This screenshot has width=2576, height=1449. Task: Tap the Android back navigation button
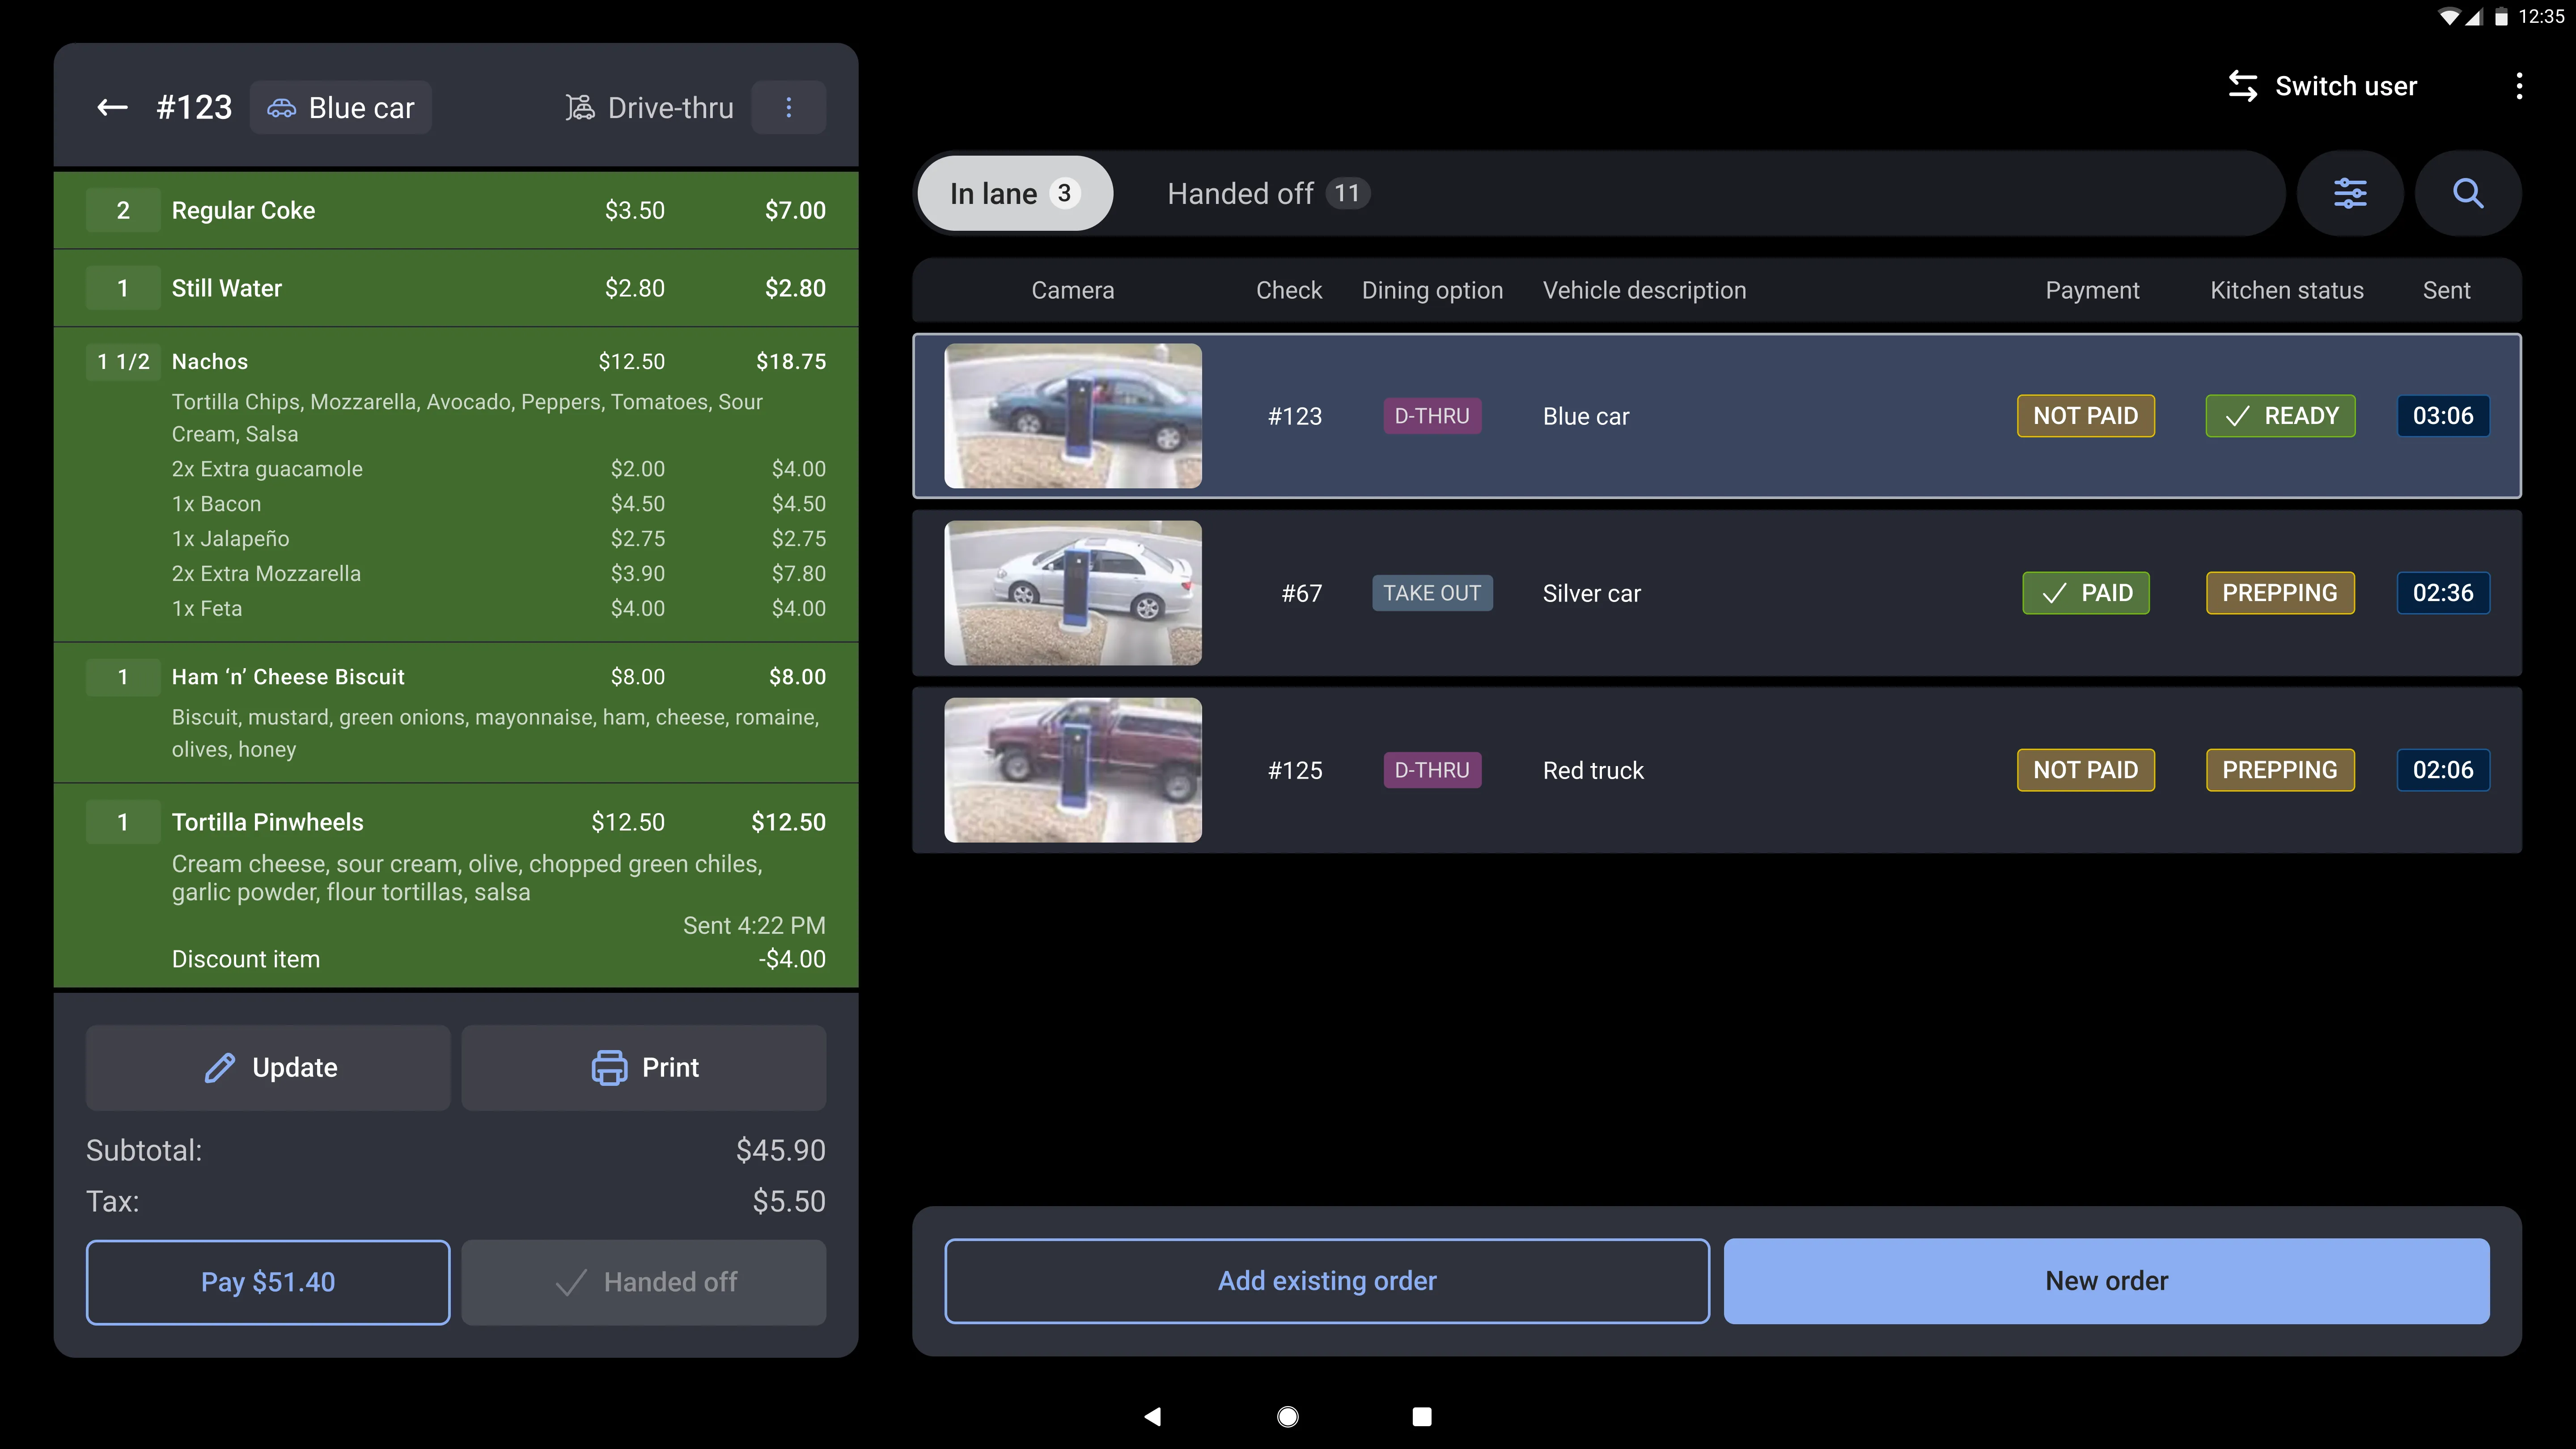point(1152,1416)
